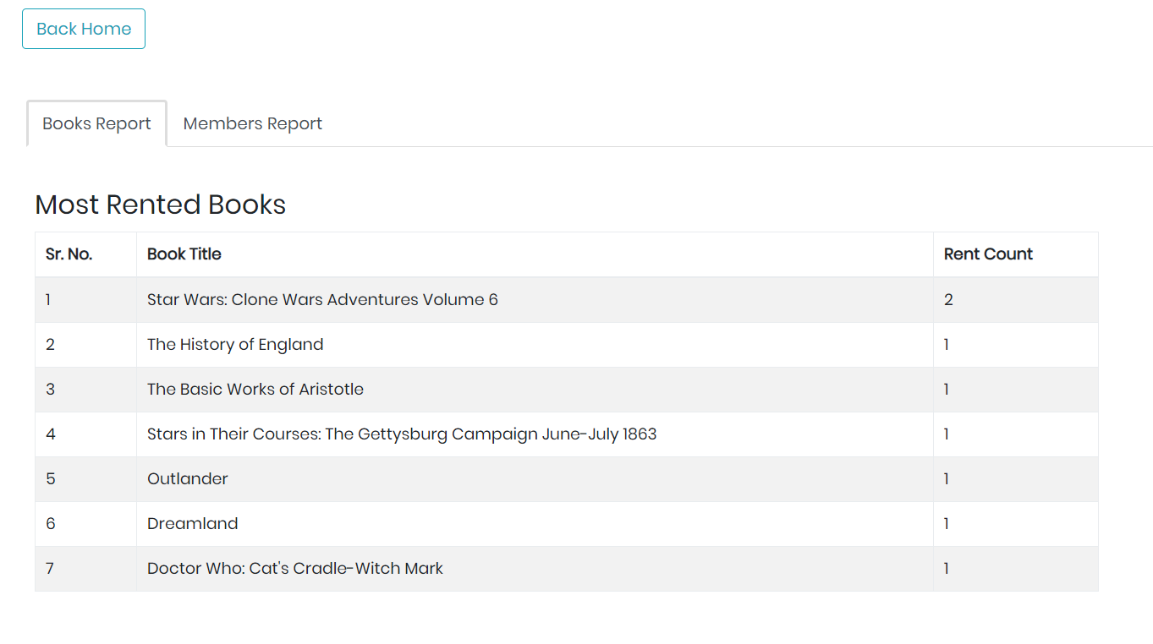Click serial number 4 beside Gettysburg title
Screen dimensions: 1153x644
[x=51, y=434]
